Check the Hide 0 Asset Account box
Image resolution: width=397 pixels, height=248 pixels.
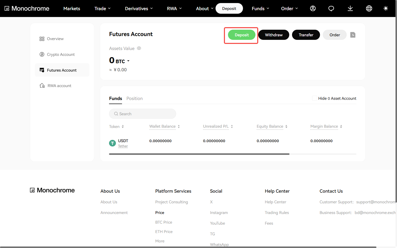[x=314, y=98]
